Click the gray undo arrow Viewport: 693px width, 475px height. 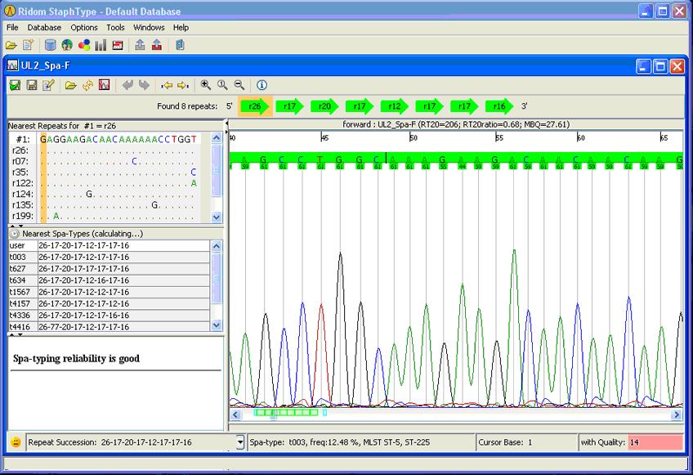tap(127, 85)
